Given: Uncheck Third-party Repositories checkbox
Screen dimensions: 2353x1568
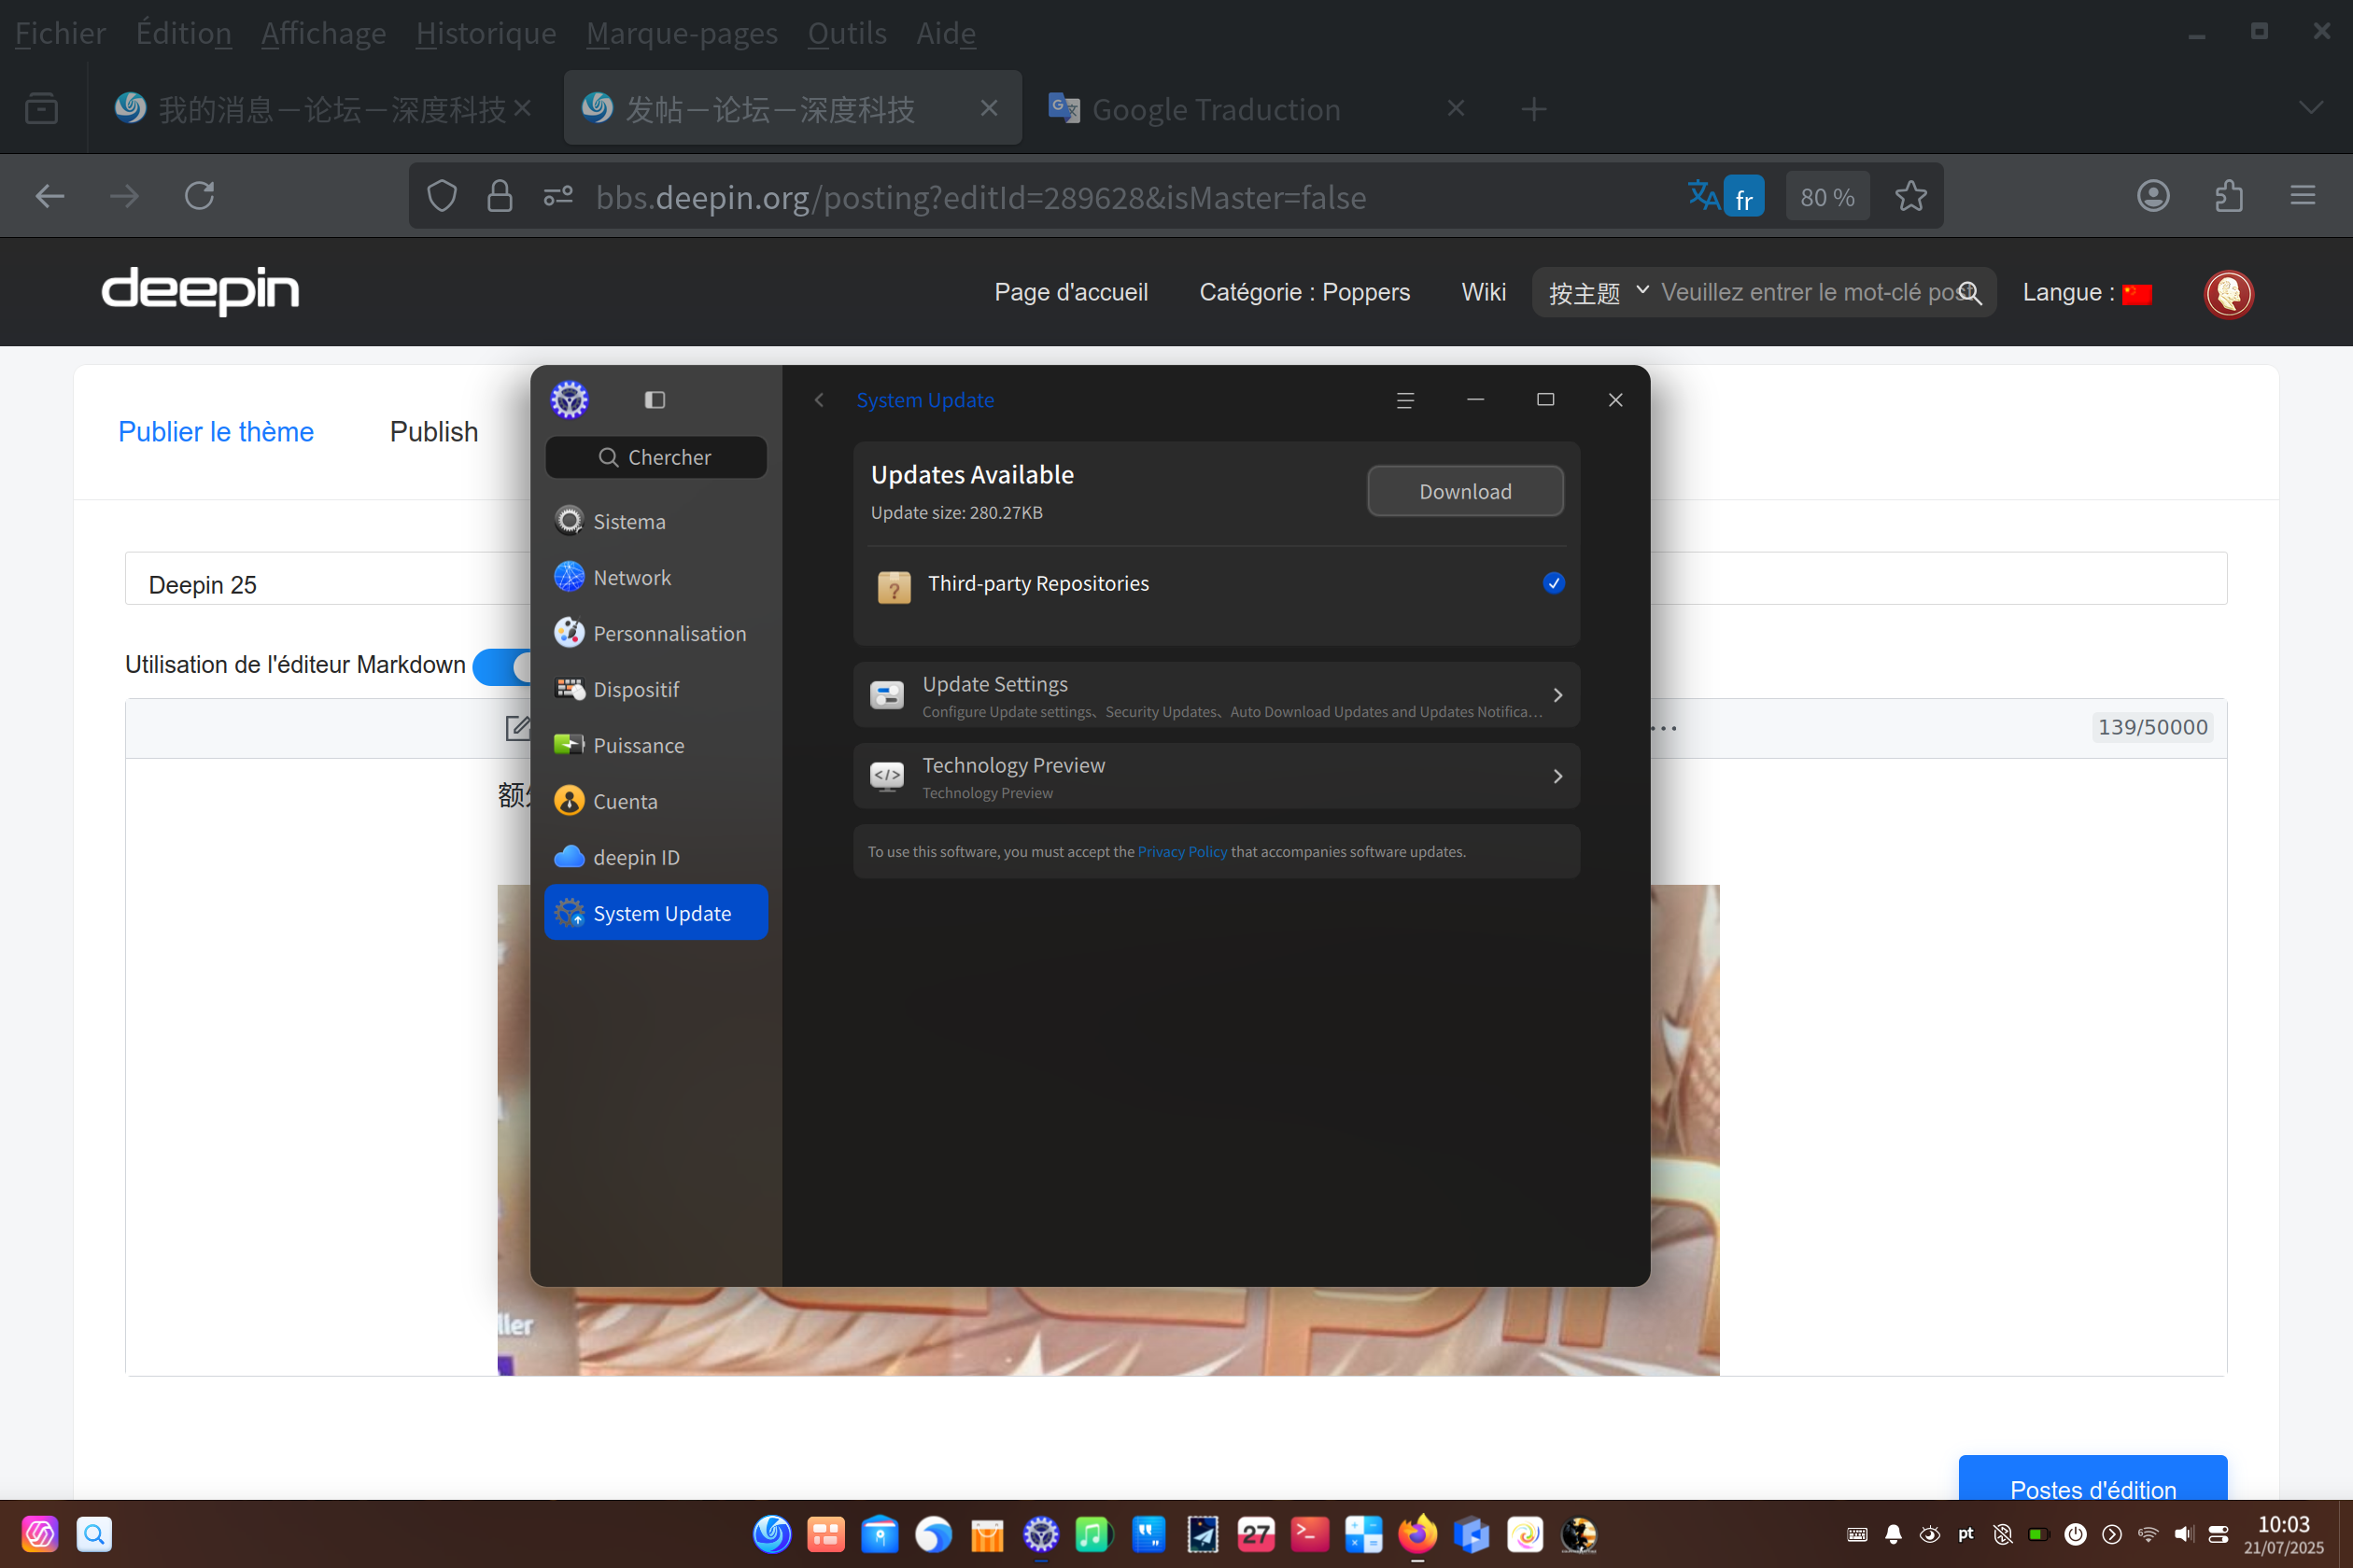Looking at the screenshot, I should [1554, 583].
